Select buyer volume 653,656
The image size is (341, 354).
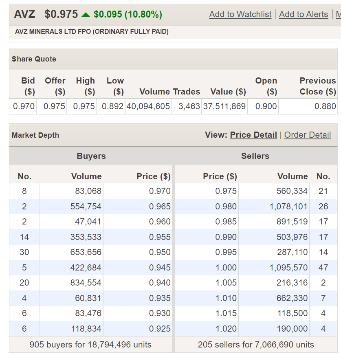tap(86, 252)
